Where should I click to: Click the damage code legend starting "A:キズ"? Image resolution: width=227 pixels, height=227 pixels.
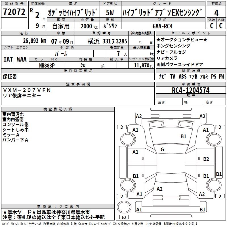pos(100,224)
